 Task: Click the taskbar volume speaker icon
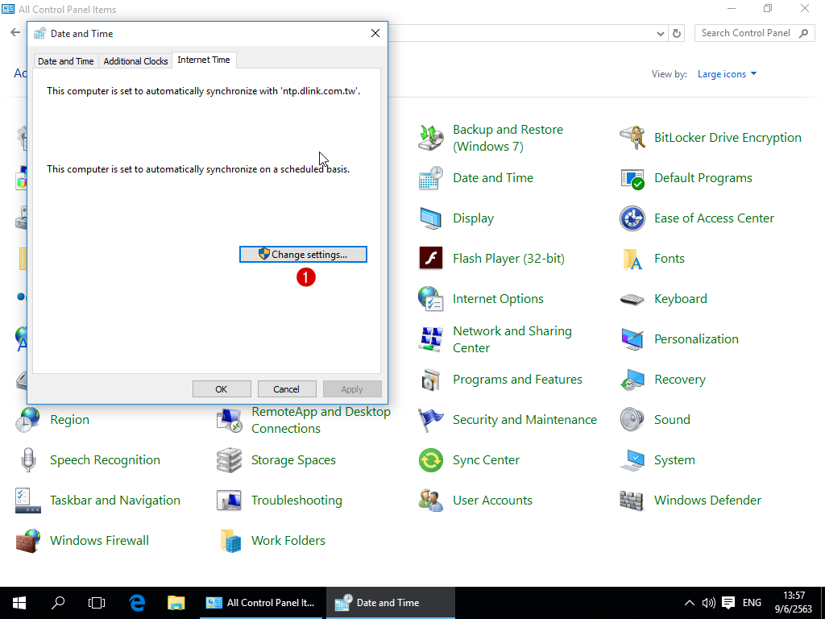coord(709,602)
